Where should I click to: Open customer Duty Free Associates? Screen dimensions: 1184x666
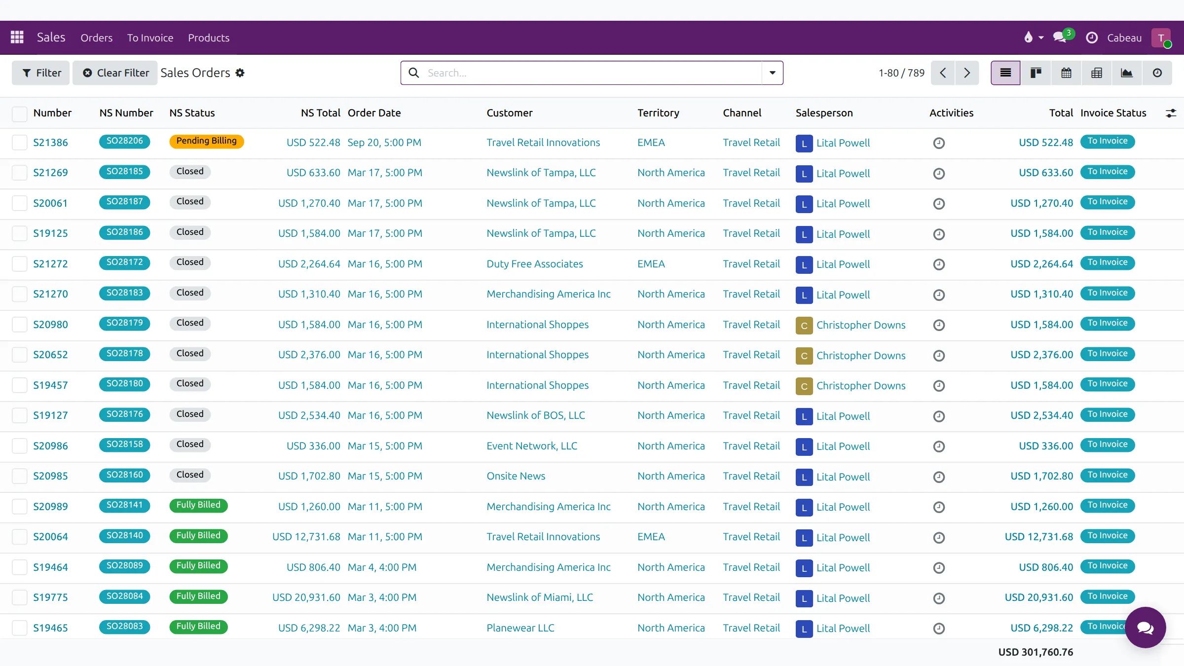click(535, 264)
